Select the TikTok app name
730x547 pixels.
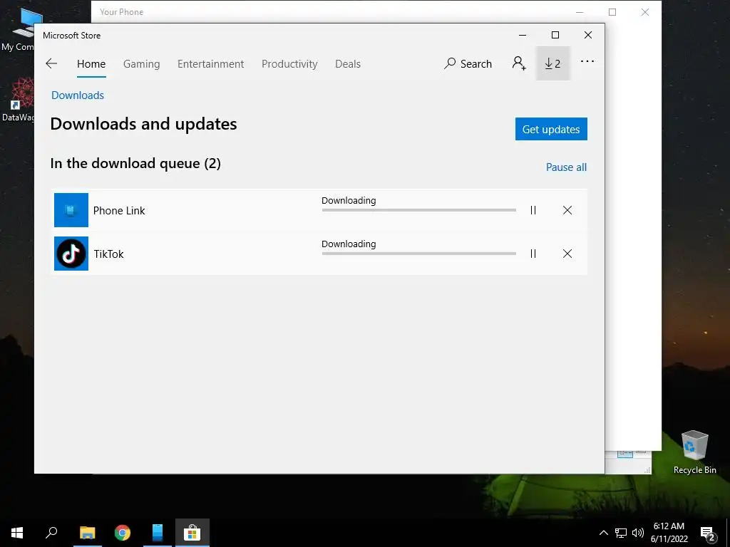109,254
